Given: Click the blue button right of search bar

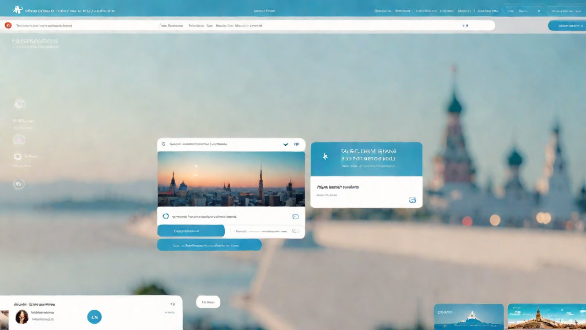Looking at the screenshot, I should point(566,26).
